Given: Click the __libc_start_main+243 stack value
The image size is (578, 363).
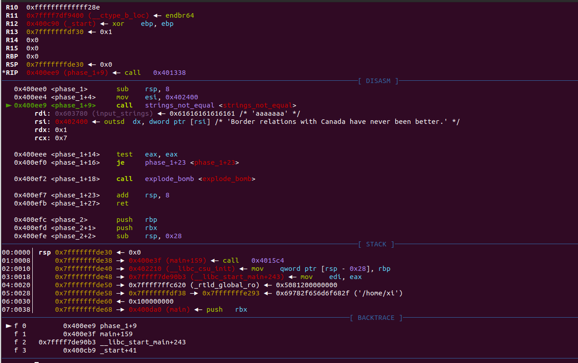Looking at the screenshot, I should click(x=206, y=277).
